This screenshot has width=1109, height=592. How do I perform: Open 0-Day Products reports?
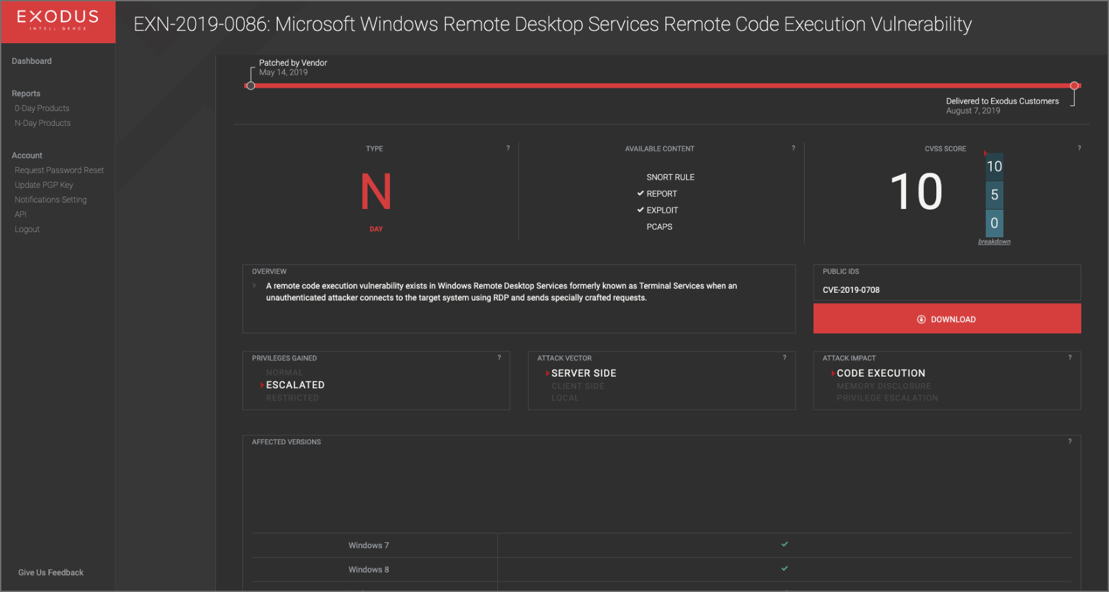click(42, 108)
